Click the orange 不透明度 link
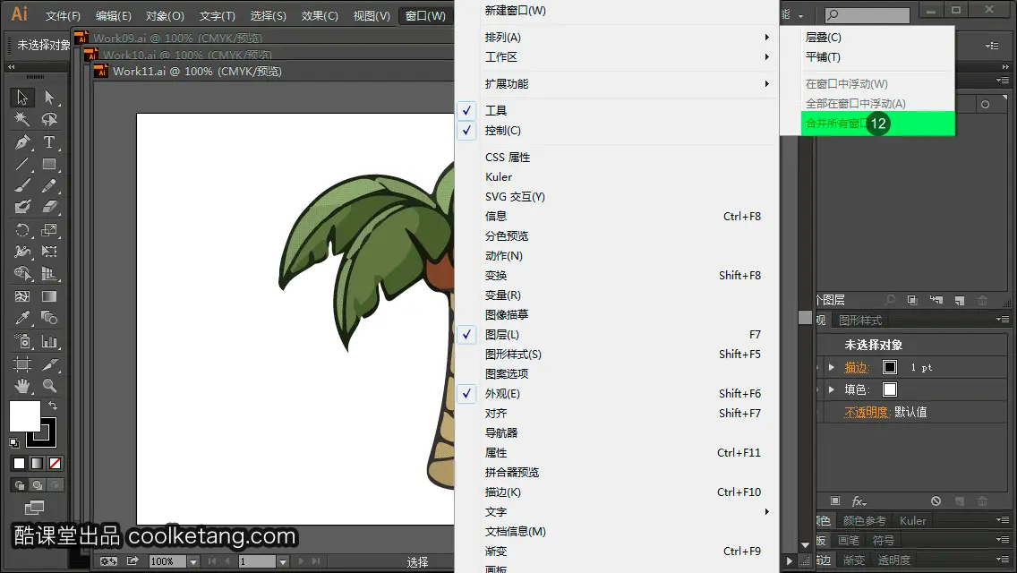1017x573 pixels. click(x=867, y=412)
